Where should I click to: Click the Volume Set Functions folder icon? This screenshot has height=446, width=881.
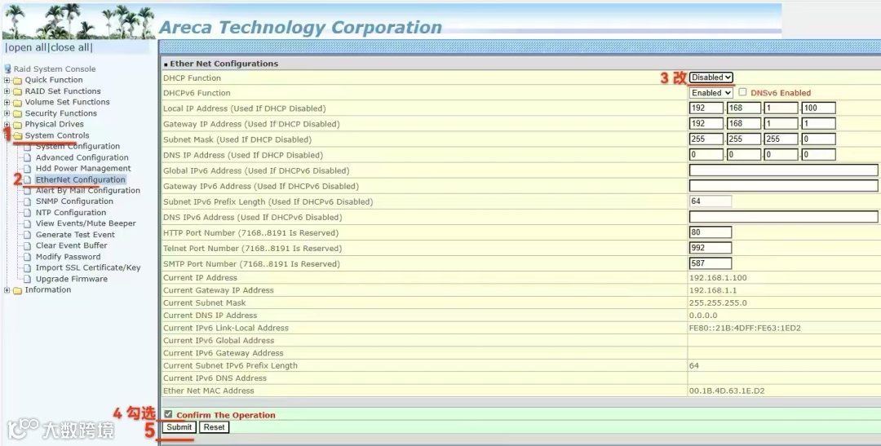point(17,102)
